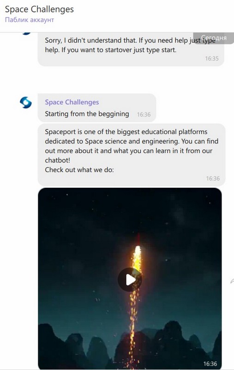Click the cut-off avatar above the first message
Screen dimensions: 234x370
click(x=27, y=33)
